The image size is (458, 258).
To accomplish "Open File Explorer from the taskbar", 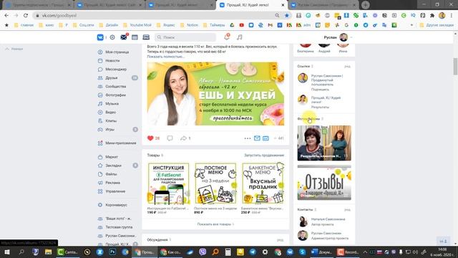I will [48, 252].
